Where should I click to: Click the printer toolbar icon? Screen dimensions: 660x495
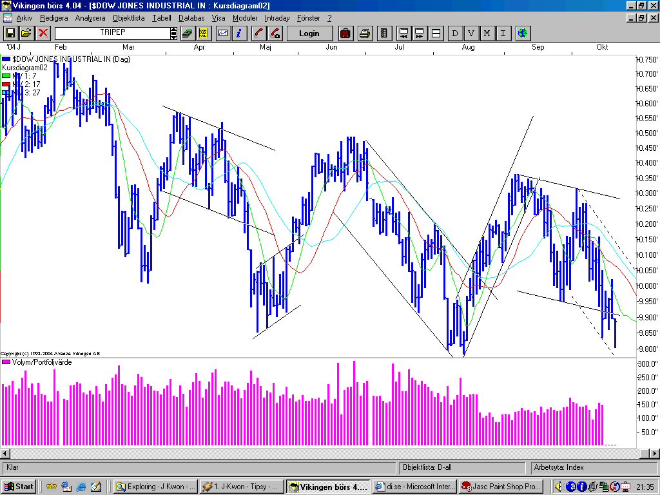click(x=365, y=34)
